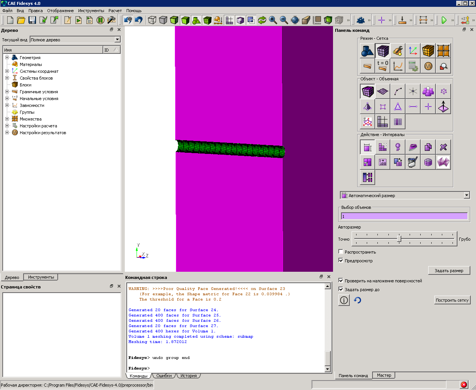This screenshot has width=476, height=390.
Task: Select Geometry mode icon in command panel
Action: point(368,51)
